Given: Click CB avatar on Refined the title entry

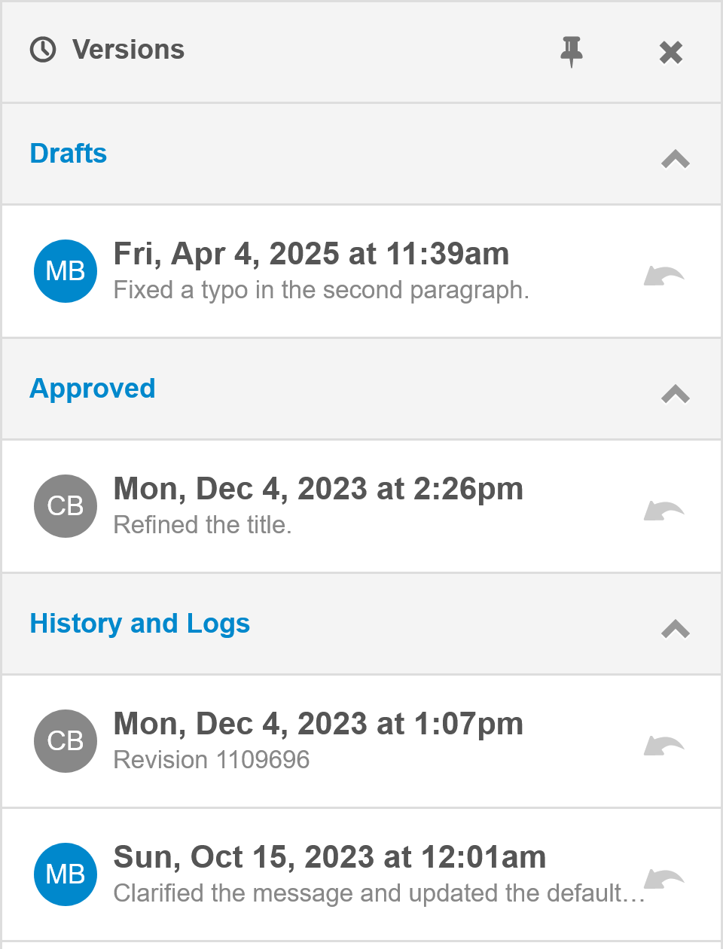Looking at the screenshot, I should pos(66,506).
